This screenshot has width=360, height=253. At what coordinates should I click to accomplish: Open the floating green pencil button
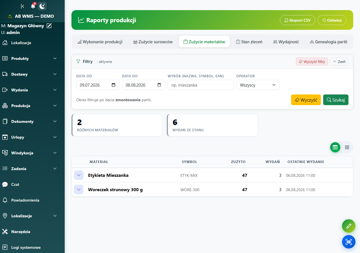349,226
